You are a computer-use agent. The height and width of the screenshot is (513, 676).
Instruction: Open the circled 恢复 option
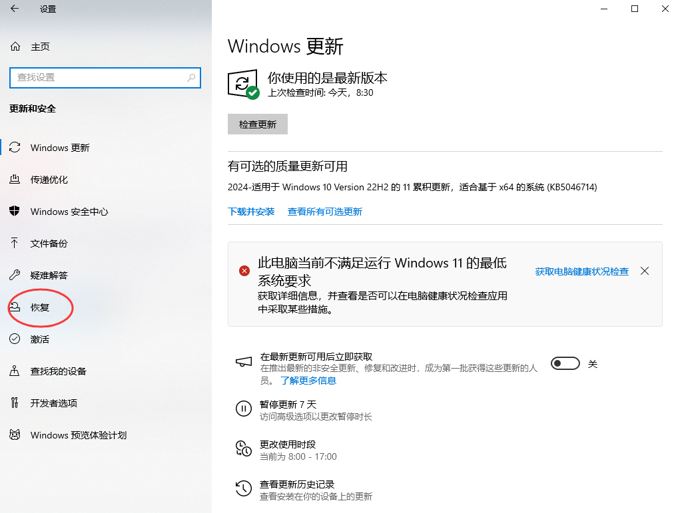click(38, 307)
